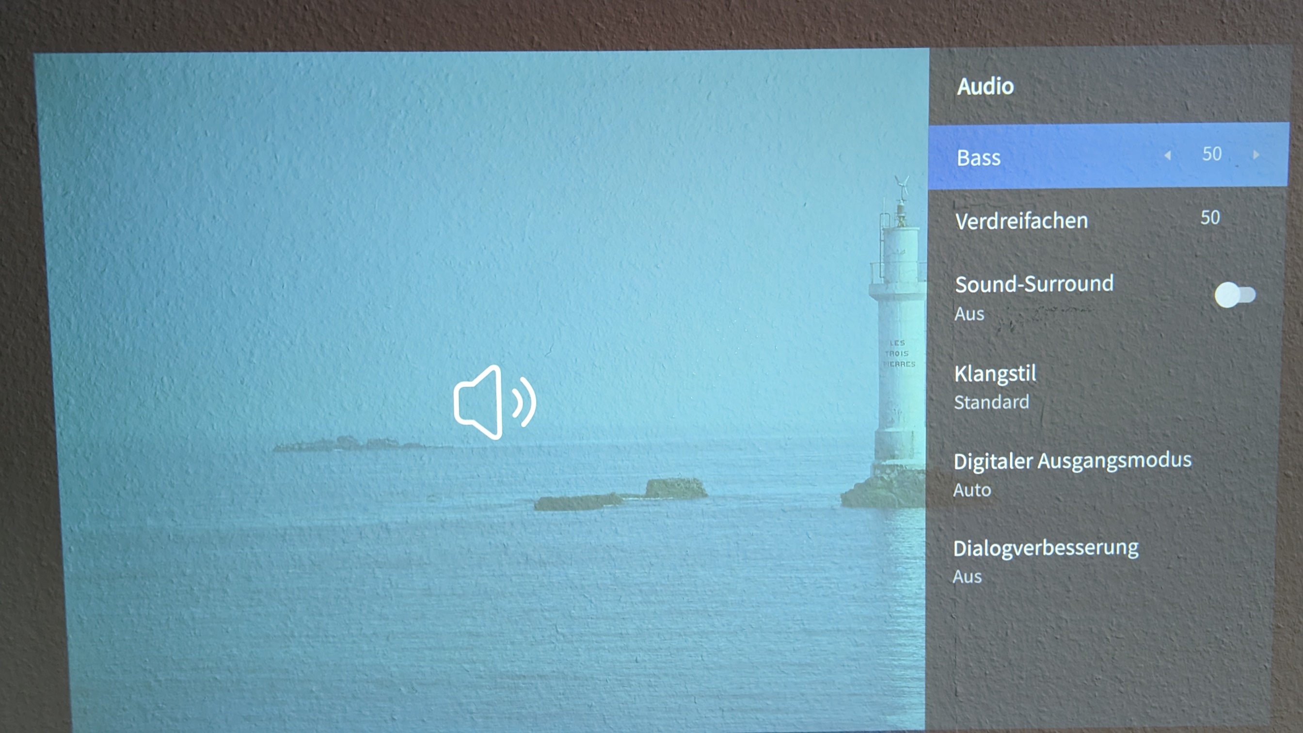This screenshot has height=733, width=1303.
Task: Click the Verdreifachen value 50
Action: pyautogui.click(x=1210, y=218)
